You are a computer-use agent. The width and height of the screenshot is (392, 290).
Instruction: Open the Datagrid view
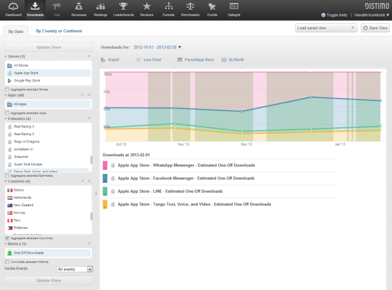pos(233,8)
